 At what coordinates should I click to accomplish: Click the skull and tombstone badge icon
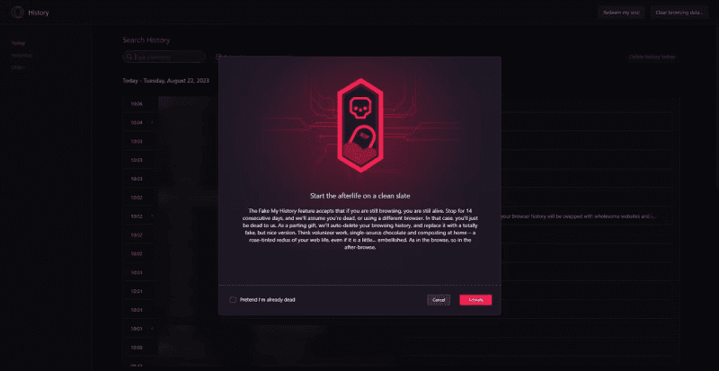pyautogui.click(x=360, y=126)
